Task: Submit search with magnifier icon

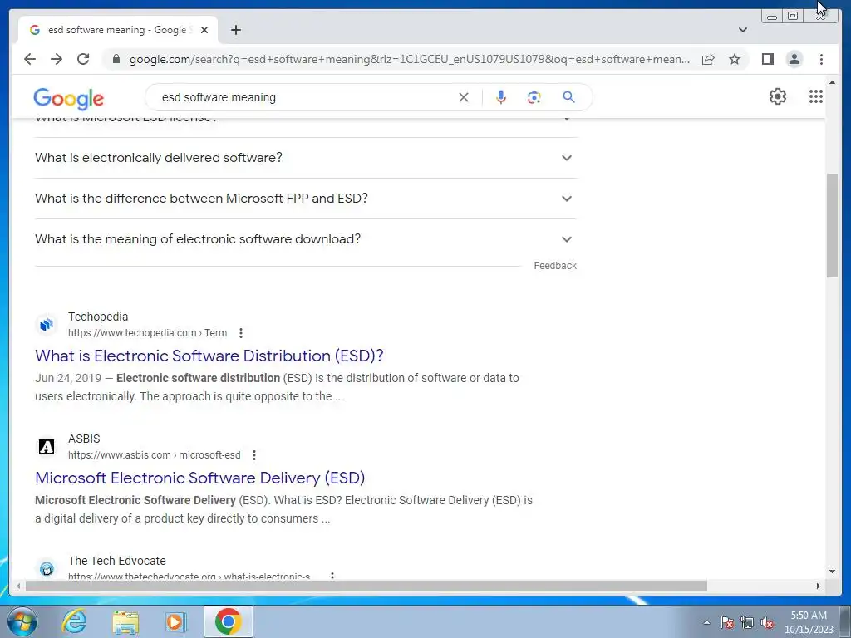Action: click(x=568, y=97)
